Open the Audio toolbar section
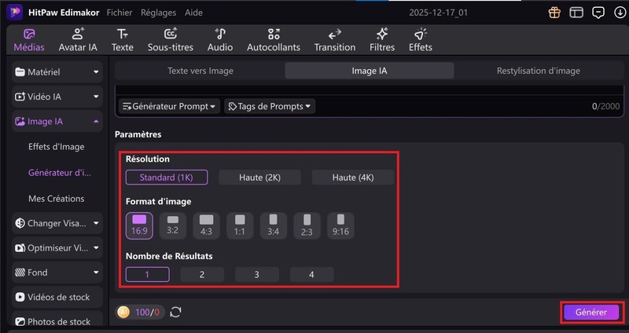Image resolution: width=629 pixels, height=333 pixels. [x=220, y=40]
